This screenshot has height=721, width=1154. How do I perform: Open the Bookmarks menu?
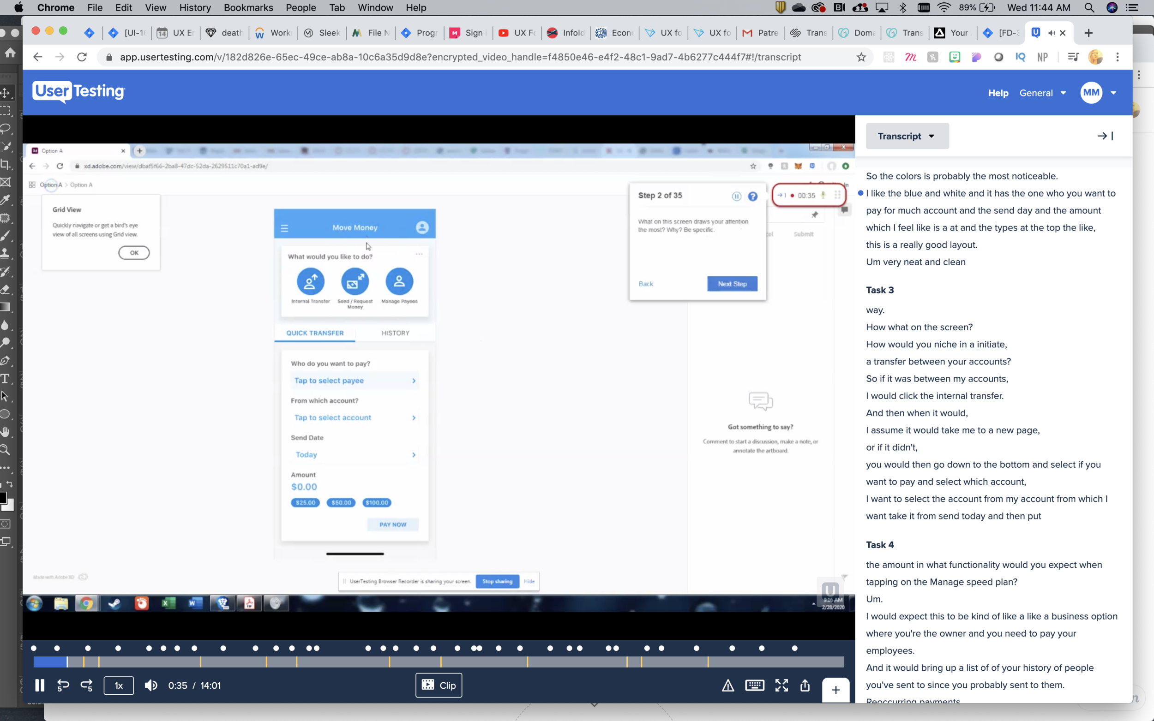click(248, 8)
